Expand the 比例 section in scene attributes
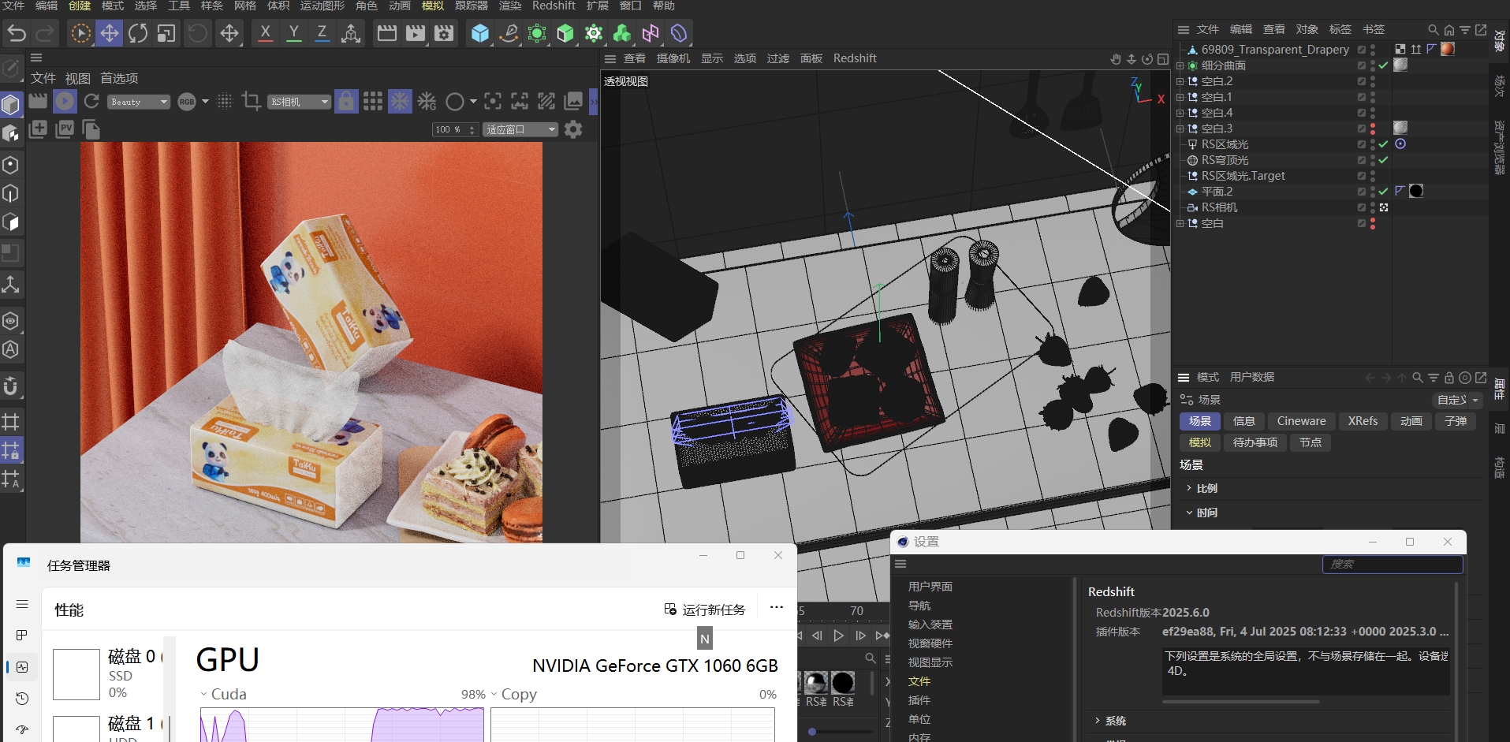Screen dimensions: 1510x742 pyautogui.click(x=1189, y=488)
